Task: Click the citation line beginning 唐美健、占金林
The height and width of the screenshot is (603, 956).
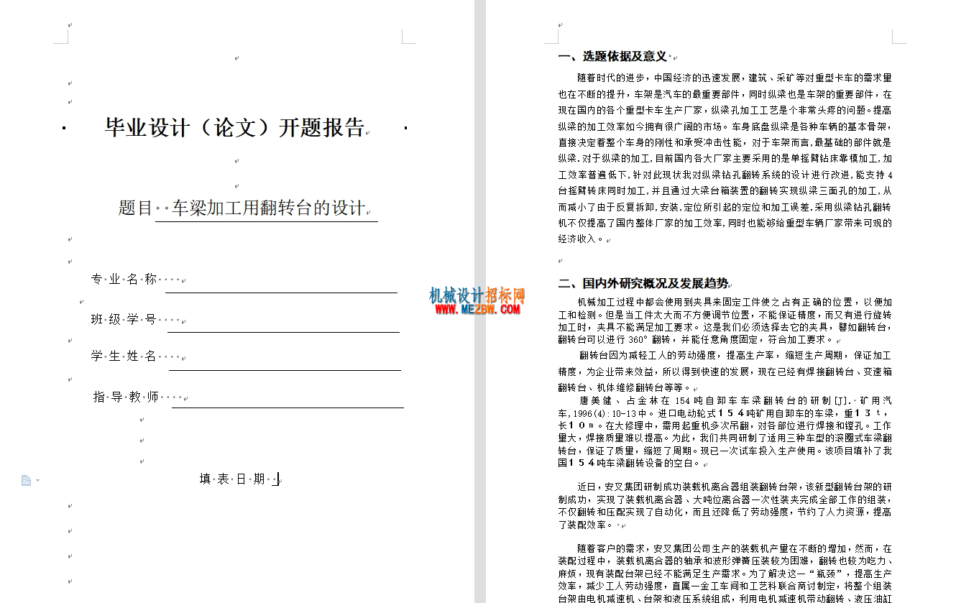Action: coord(735,400)
